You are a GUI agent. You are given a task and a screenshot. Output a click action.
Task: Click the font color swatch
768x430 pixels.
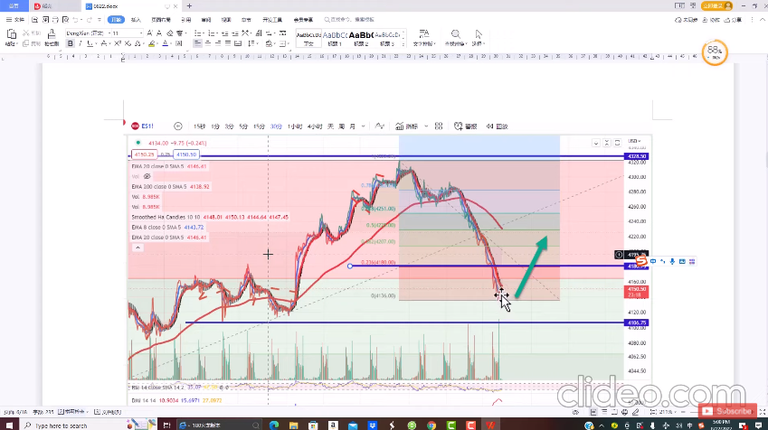pyautogui.click(x=165, y=43)
